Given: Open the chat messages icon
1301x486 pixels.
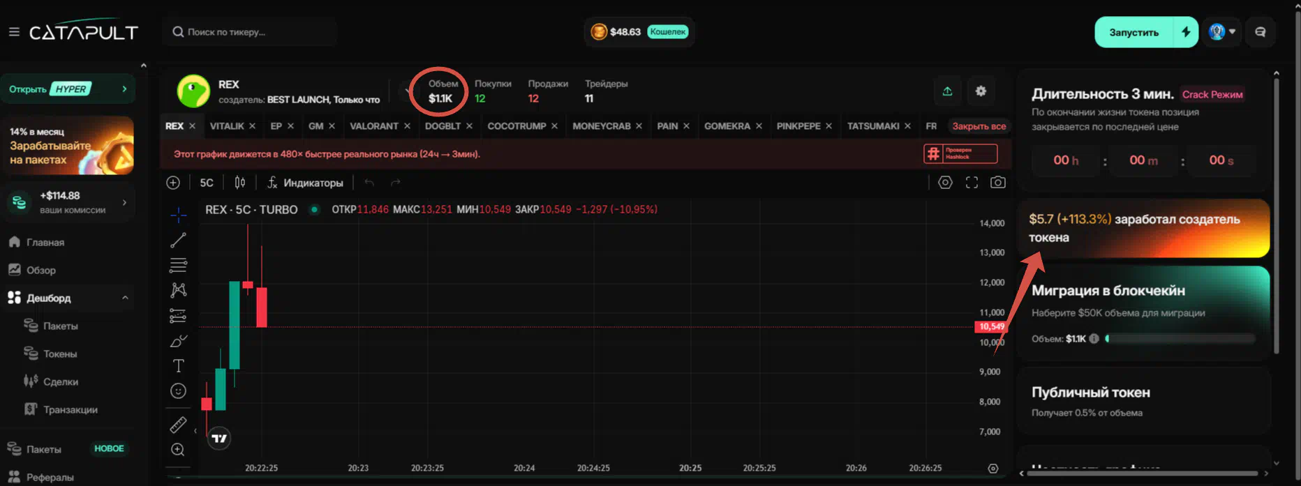Looking at the screenshot, I should tap(1260, 32).
